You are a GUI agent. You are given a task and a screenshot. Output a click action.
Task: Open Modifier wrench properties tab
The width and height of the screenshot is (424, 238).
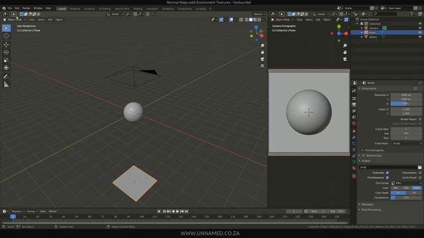click(354, 138)
